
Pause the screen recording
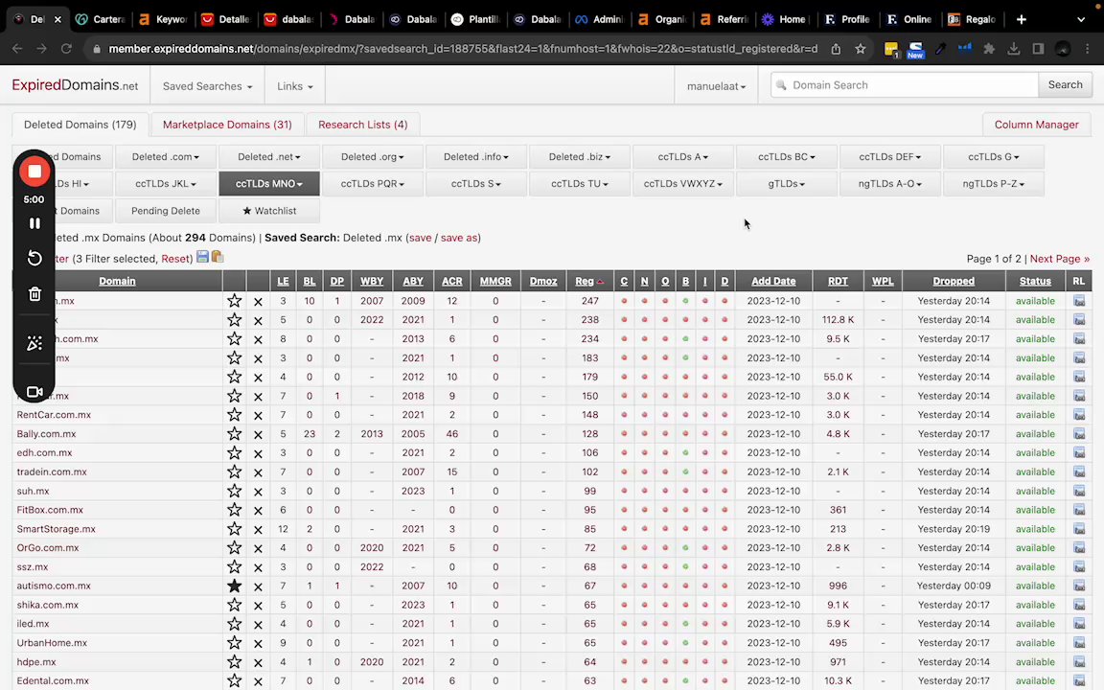click(34, 223)
